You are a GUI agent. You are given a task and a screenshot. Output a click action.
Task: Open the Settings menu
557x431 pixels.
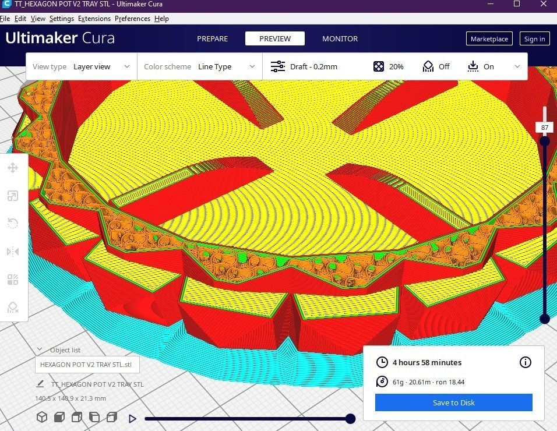coord(61,19)
